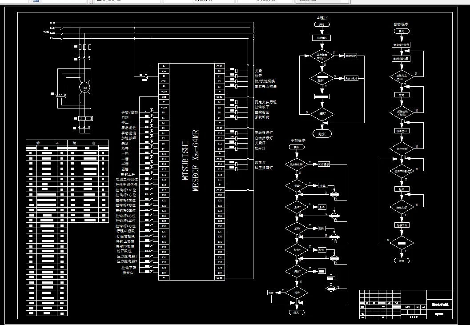This screenshot has height=325, width=470.
Task: Click the 输入 table header
Action: 46,143
